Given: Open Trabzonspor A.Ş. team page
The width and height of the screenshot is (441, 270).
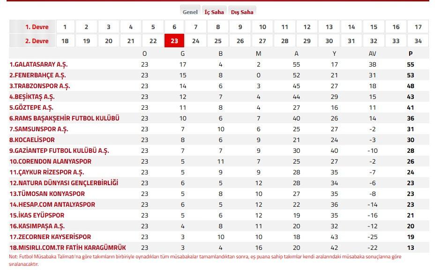Looking at the screenshot, I should 40,86.
